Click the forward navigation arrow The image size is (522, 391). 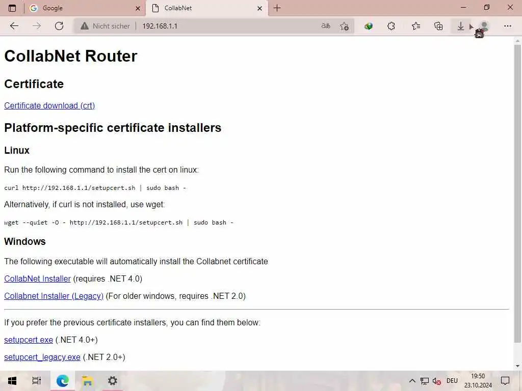click(37, 26)
